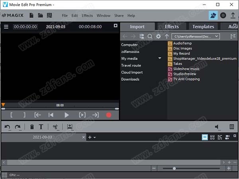Toggle the movie overview grid icon
Image resolution: width=239 pixels, height=179 pixels.
point(232,127)
